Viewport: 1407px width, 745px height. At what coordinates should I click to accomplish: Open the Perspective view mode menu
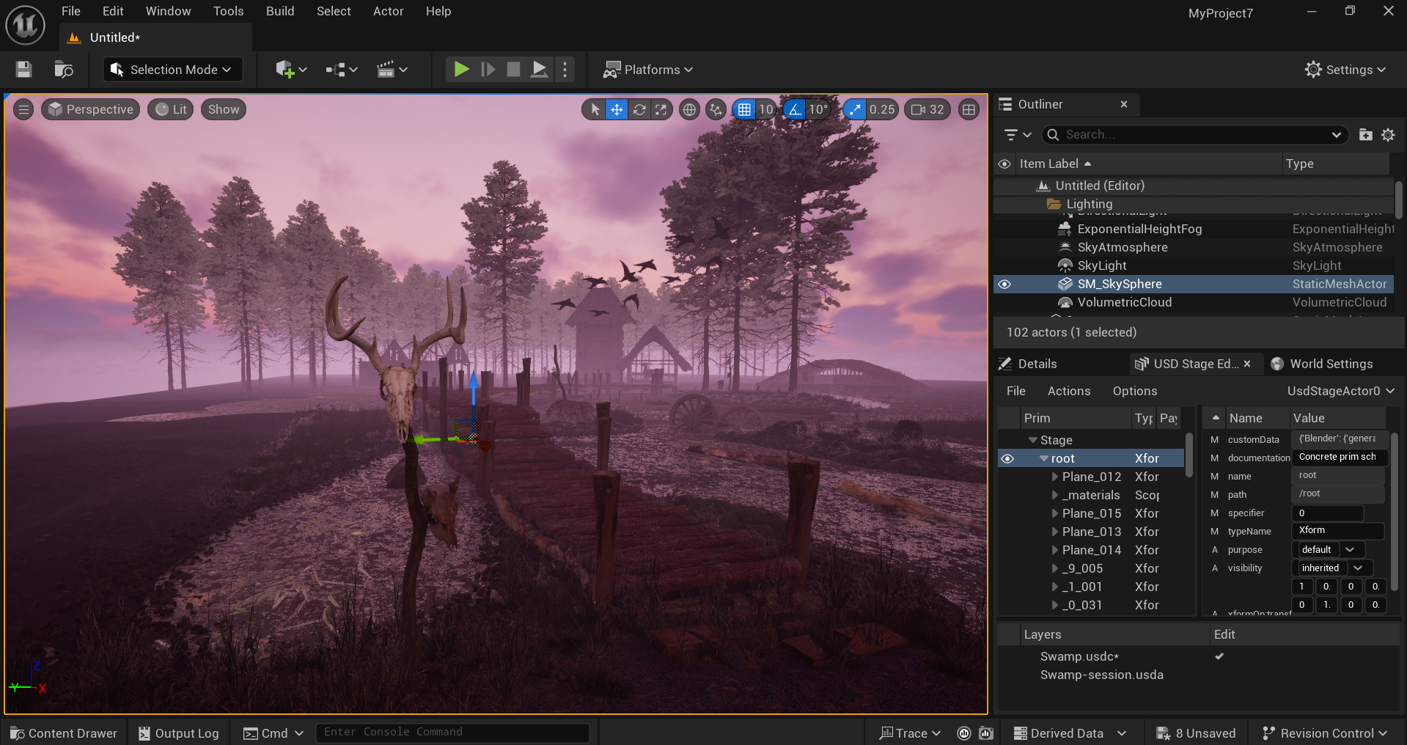90,109
